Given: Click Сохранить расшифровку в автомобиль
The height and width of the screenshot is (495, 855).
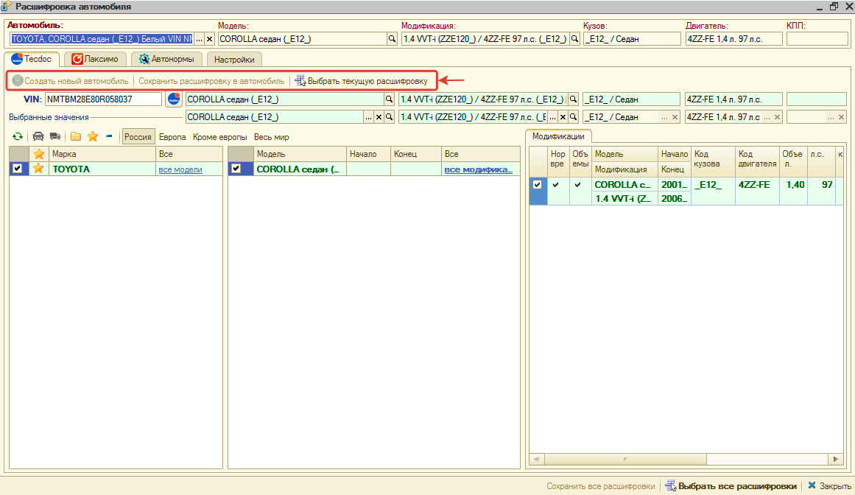Looking at the screenshot, I should click(211, 81).
